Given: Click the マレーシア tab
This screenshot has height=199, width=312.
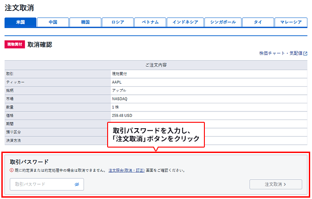Looking at the screenshot, I should pos(291,22).
